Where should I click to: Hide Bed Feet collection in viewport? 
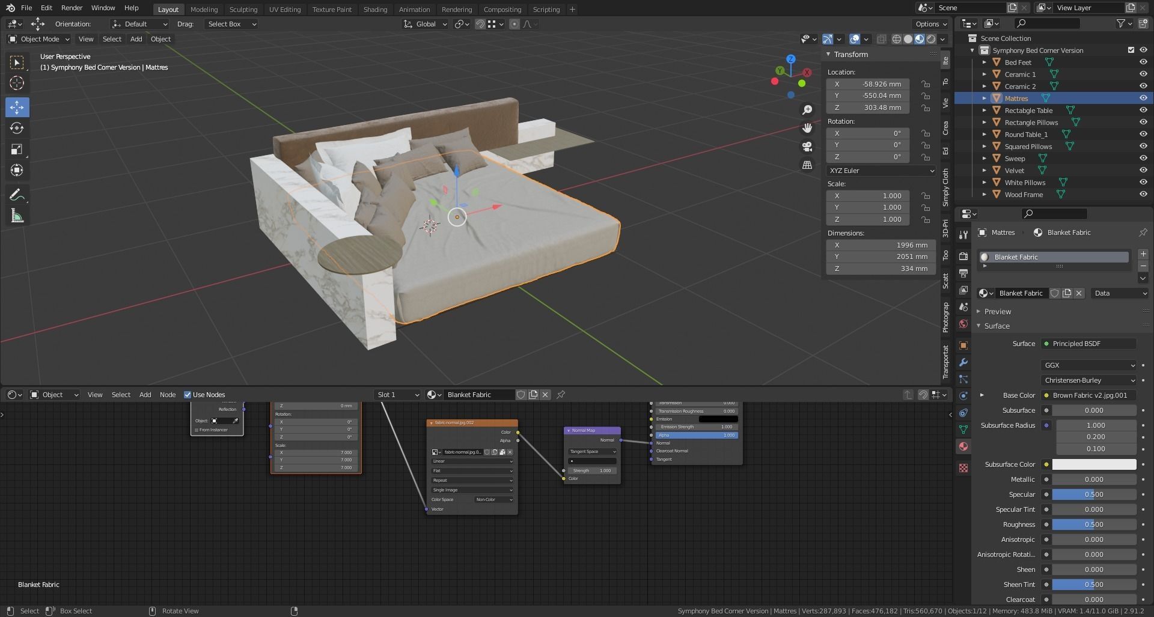(1143, 62)
